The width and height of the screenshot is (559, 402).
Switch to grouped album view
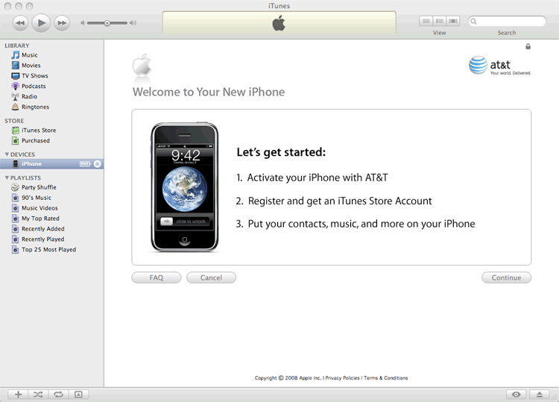440,21
